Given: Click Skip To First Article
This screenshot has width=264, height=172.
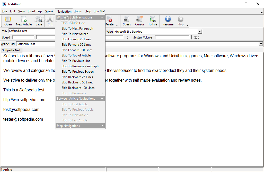Looking at the screenshot, I should click(80, 104).
